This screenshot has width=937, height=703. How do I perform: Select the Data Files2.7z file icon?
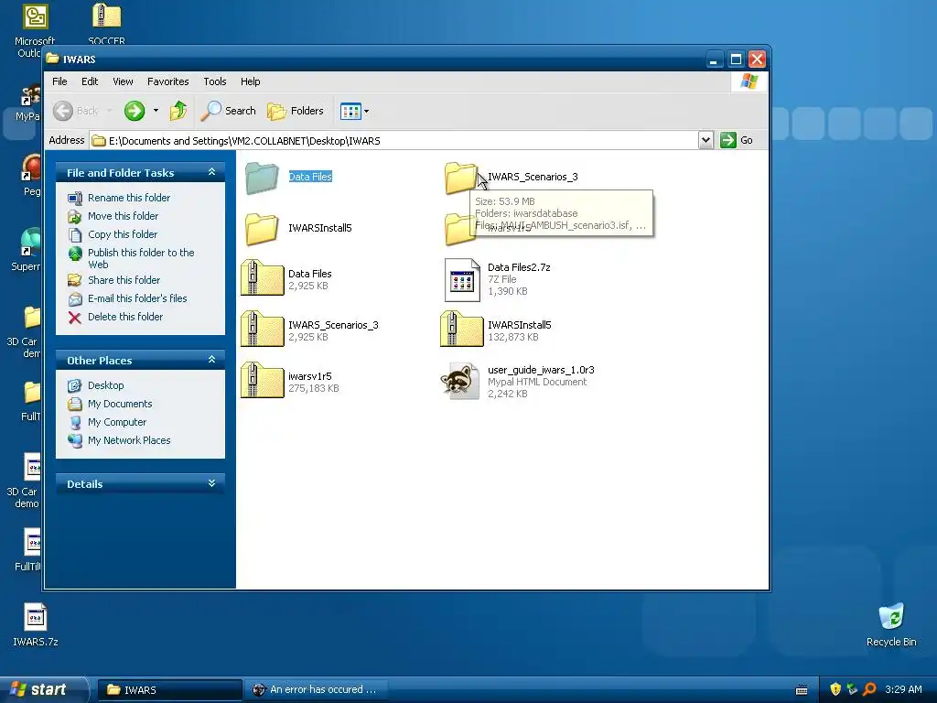pyautogui.click(x=462, y=280)
